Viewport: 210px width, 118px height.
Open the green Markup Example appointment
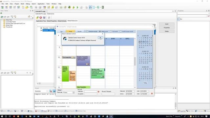pyautogui.click(x=65, y=73)
